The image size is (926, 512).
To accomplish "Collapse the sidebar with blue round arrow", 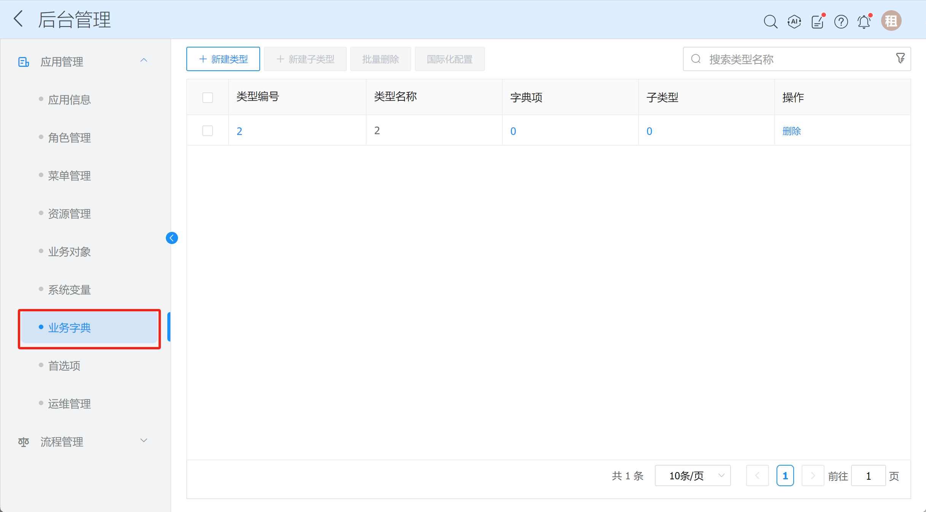I will pyautogui.click(x=172, y=238).
